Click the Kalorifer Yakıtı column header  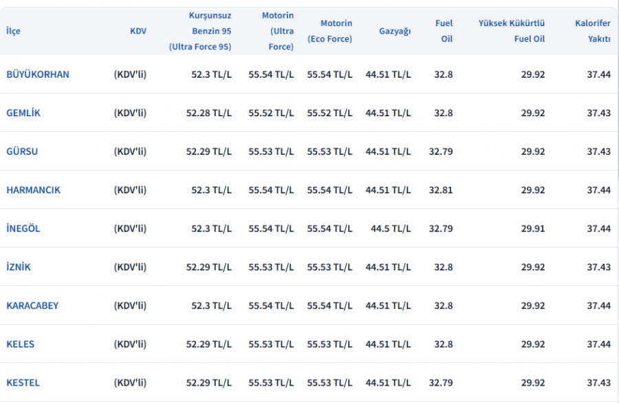click(593, 31)
